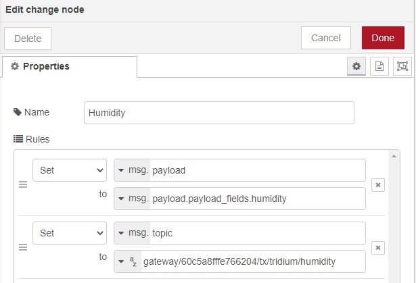Open msg. type selector for payload field

pyautogui.click(x=133, y=170)
